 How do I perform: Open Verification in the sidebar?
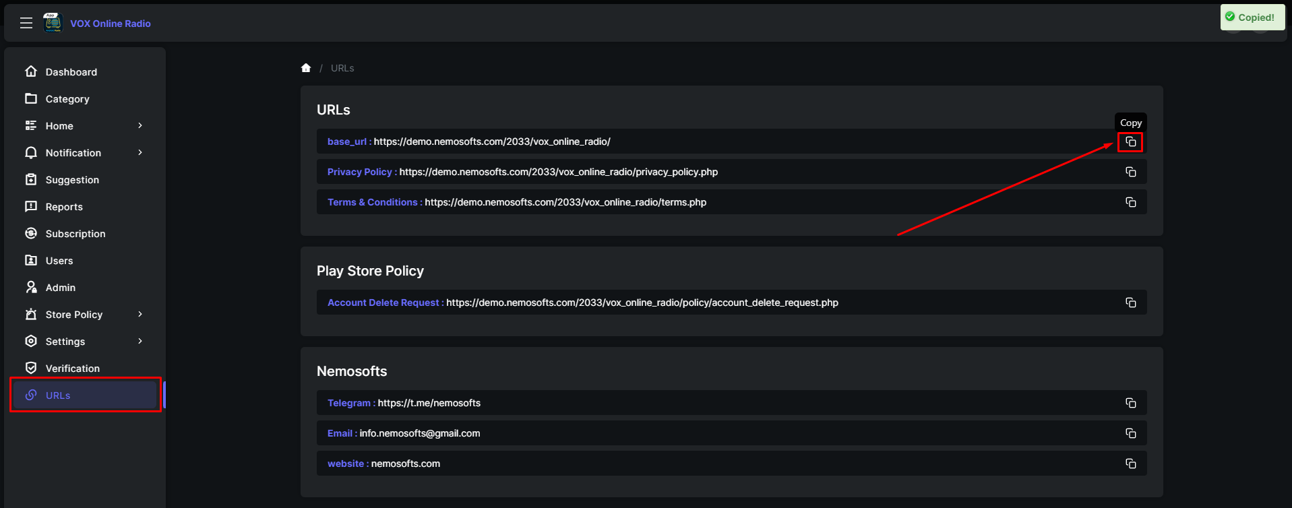coord(85,369)
